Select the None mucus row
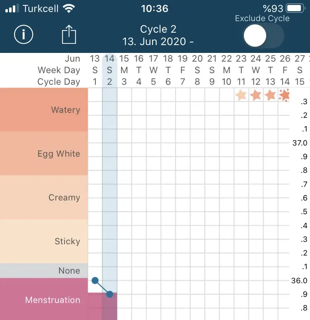The height and width of the screenshot is (320, 310). (44, 271)
